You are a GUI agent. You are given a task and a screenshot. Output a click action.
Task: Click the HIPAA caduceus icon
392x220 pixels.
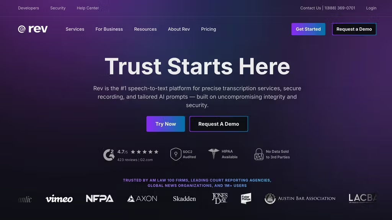coord(214,154)
